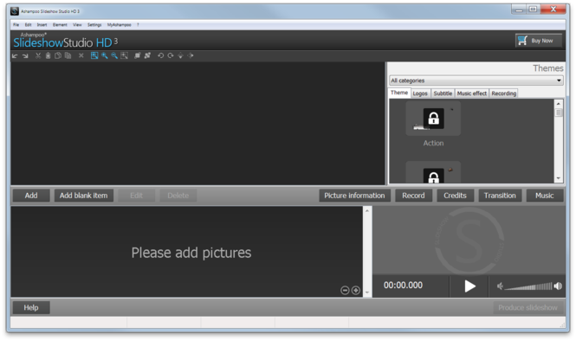This screenshot has width=576, height=341.
Task: Click the Picture information button
Action: (354, 196)
